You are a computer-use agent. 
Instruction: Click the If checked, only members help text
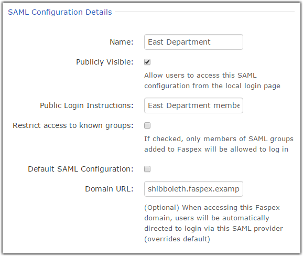click(219, 144)
